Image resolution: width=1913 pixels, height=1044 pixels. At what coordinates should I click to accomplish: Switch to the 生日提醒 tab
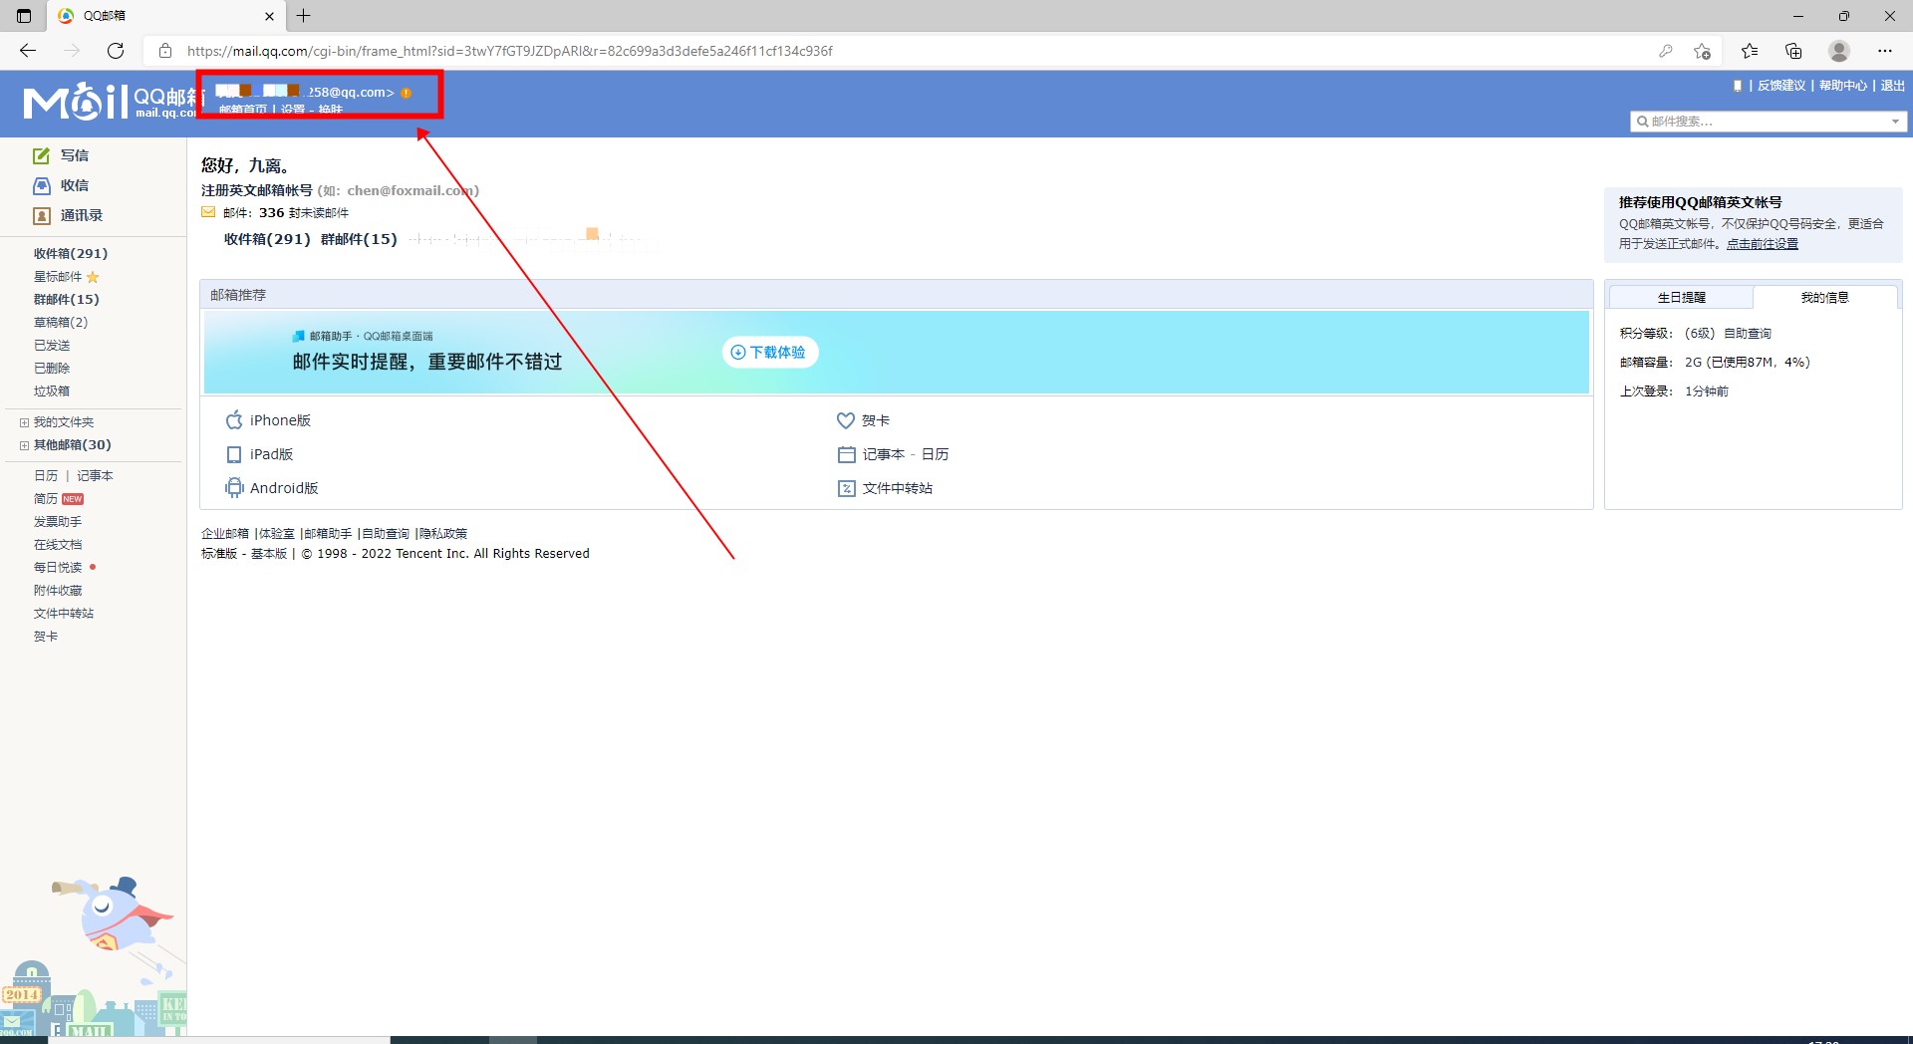tap(1681, 298)
